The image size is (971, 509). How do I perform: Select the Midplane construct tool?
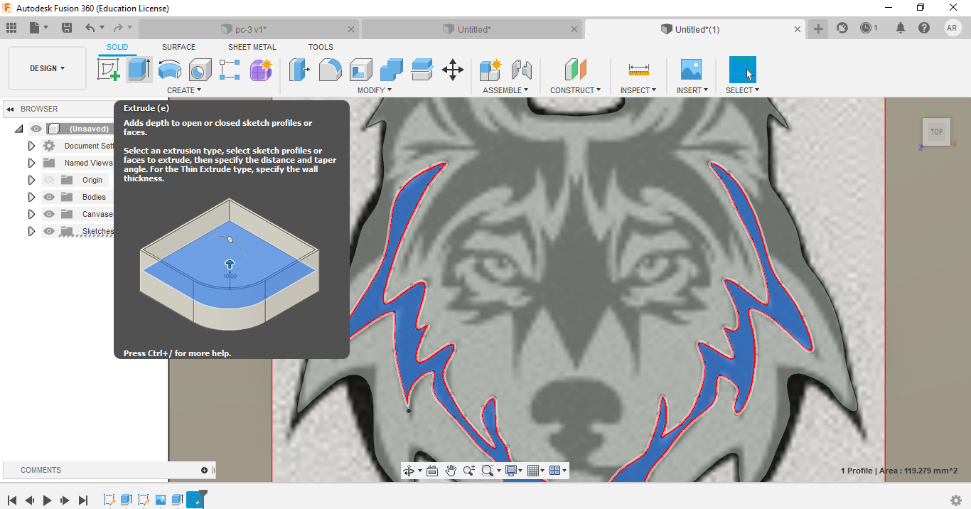pos(575,70)
